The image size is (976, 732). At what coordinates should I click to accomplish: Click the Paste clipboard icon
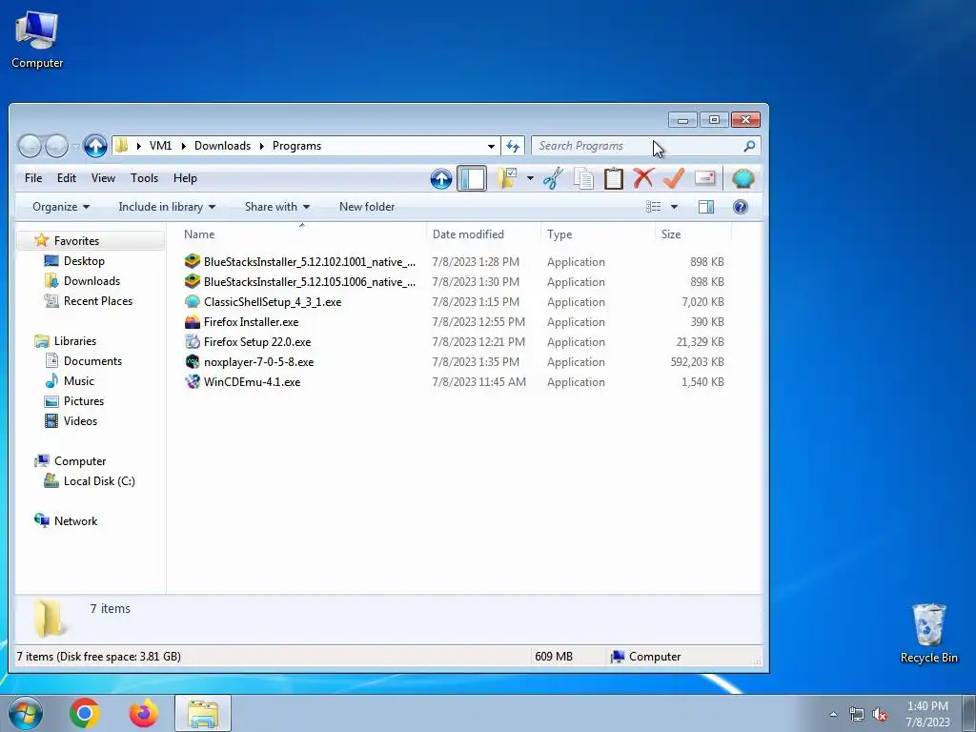613,178
